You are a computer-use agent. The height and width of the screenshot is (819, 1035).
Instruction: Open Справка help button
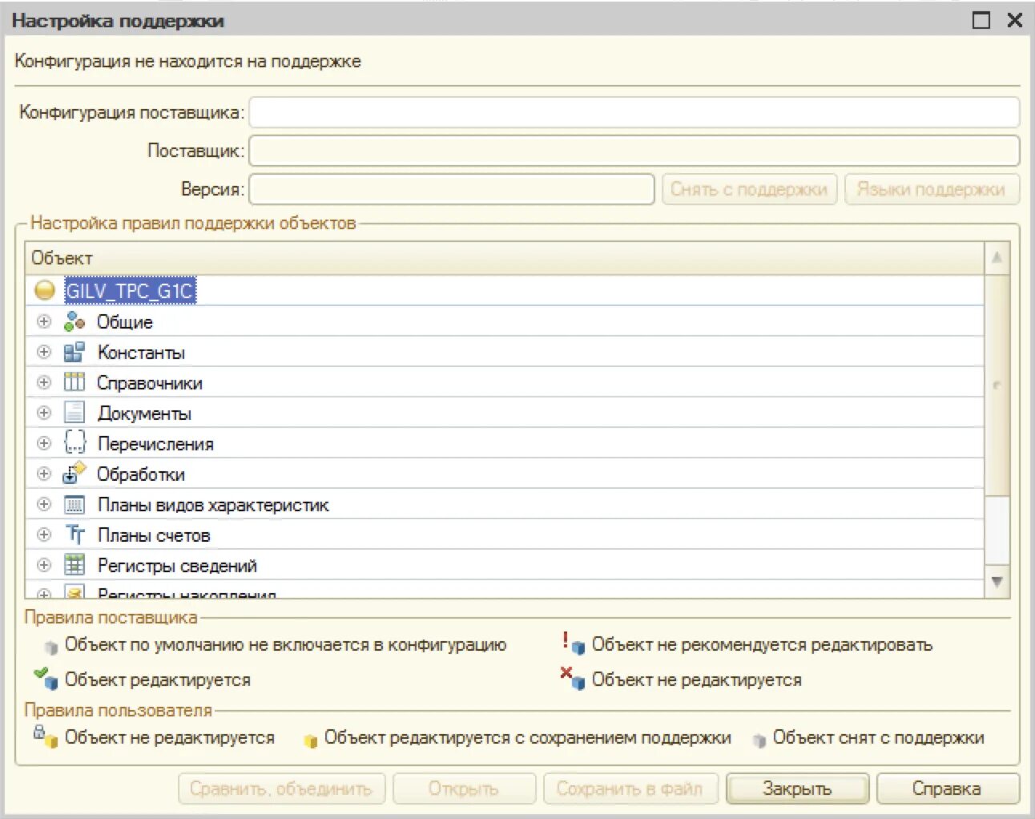tap(947, 789)
